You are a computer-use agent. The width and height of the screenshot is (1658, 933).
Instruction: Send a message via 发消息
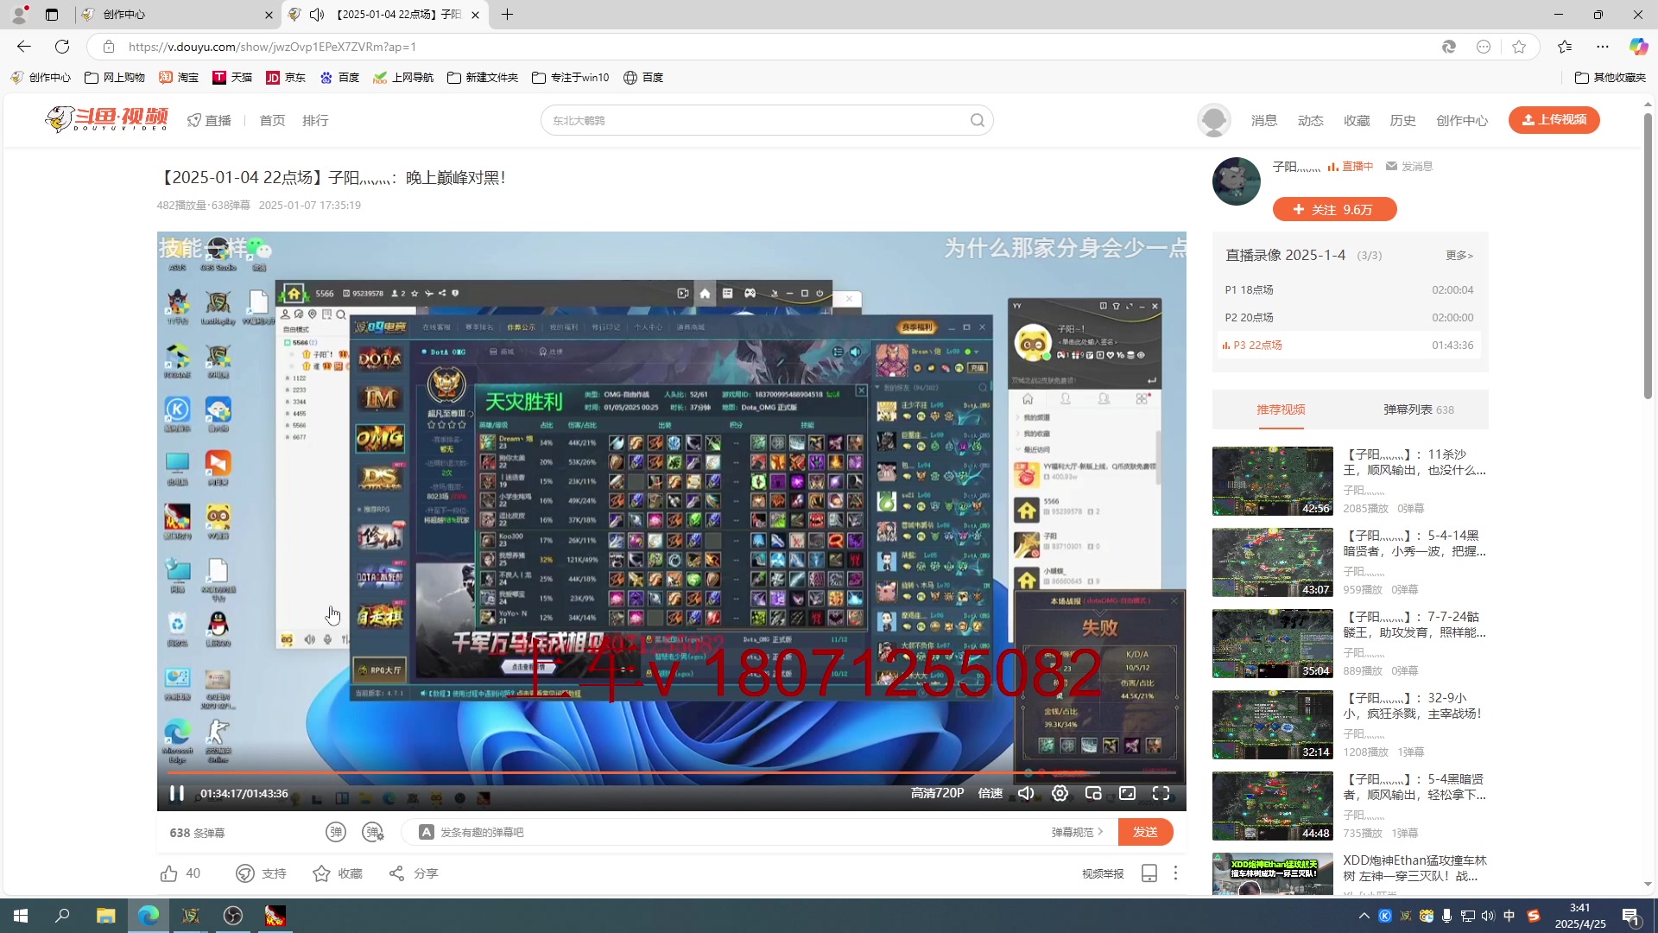pos(1409,167)
